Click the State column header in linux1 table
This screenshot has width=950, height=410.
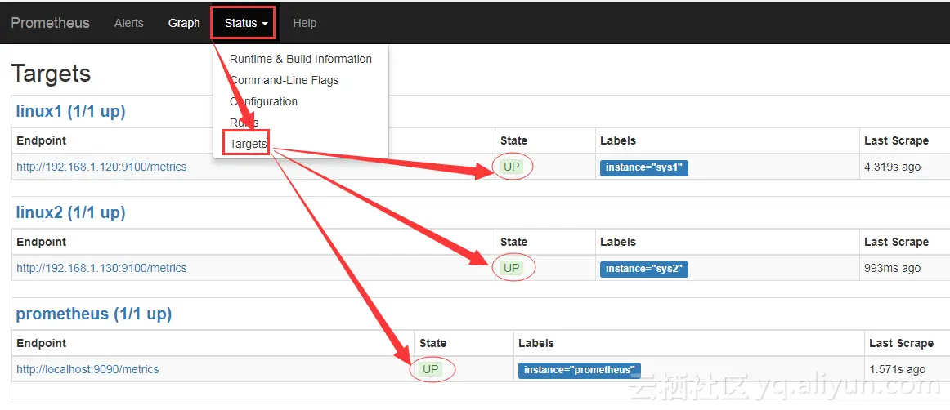pyautogui.click(x=513, y=140)
